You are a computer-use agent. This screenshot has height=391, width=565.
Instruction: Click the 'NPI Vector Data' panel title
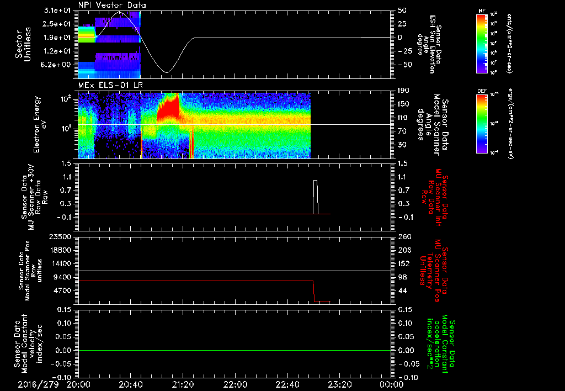click(112, 5)
